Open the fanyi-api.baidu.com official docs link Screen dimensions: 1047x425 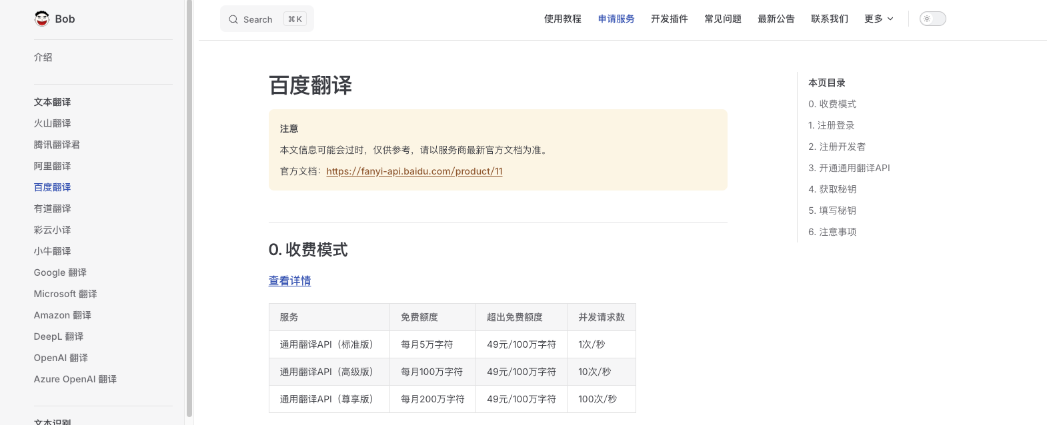(x=414, y=171)
